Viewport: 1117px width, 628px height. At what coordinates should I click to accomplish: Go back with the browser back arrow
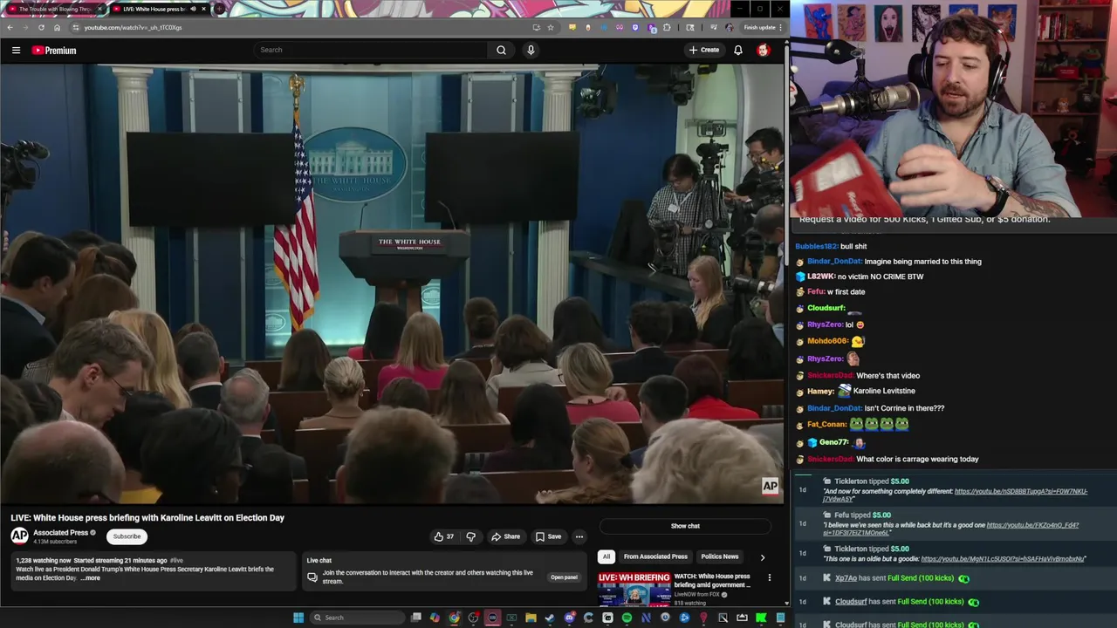click(10, 27)
